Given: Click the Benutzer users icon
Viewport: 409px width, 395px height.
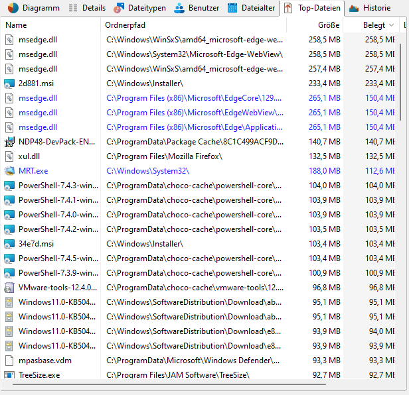Looking at the screenshot, I should [x=179, y=8].
